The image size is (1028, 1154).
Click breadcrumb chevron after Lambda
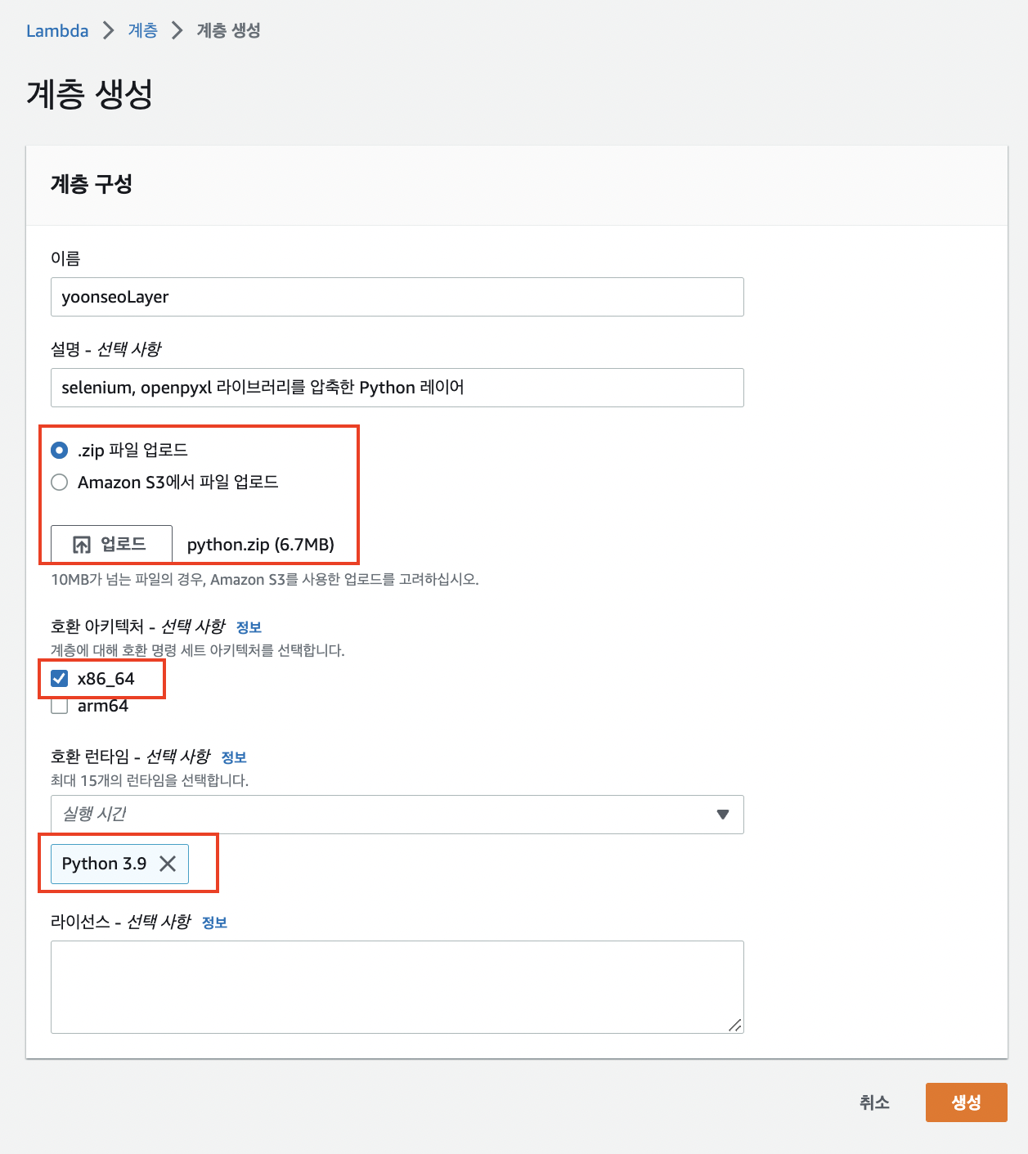pos(108,31)
